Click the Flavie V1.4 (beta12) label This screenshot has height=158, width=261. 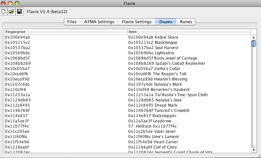coord(47,12)
